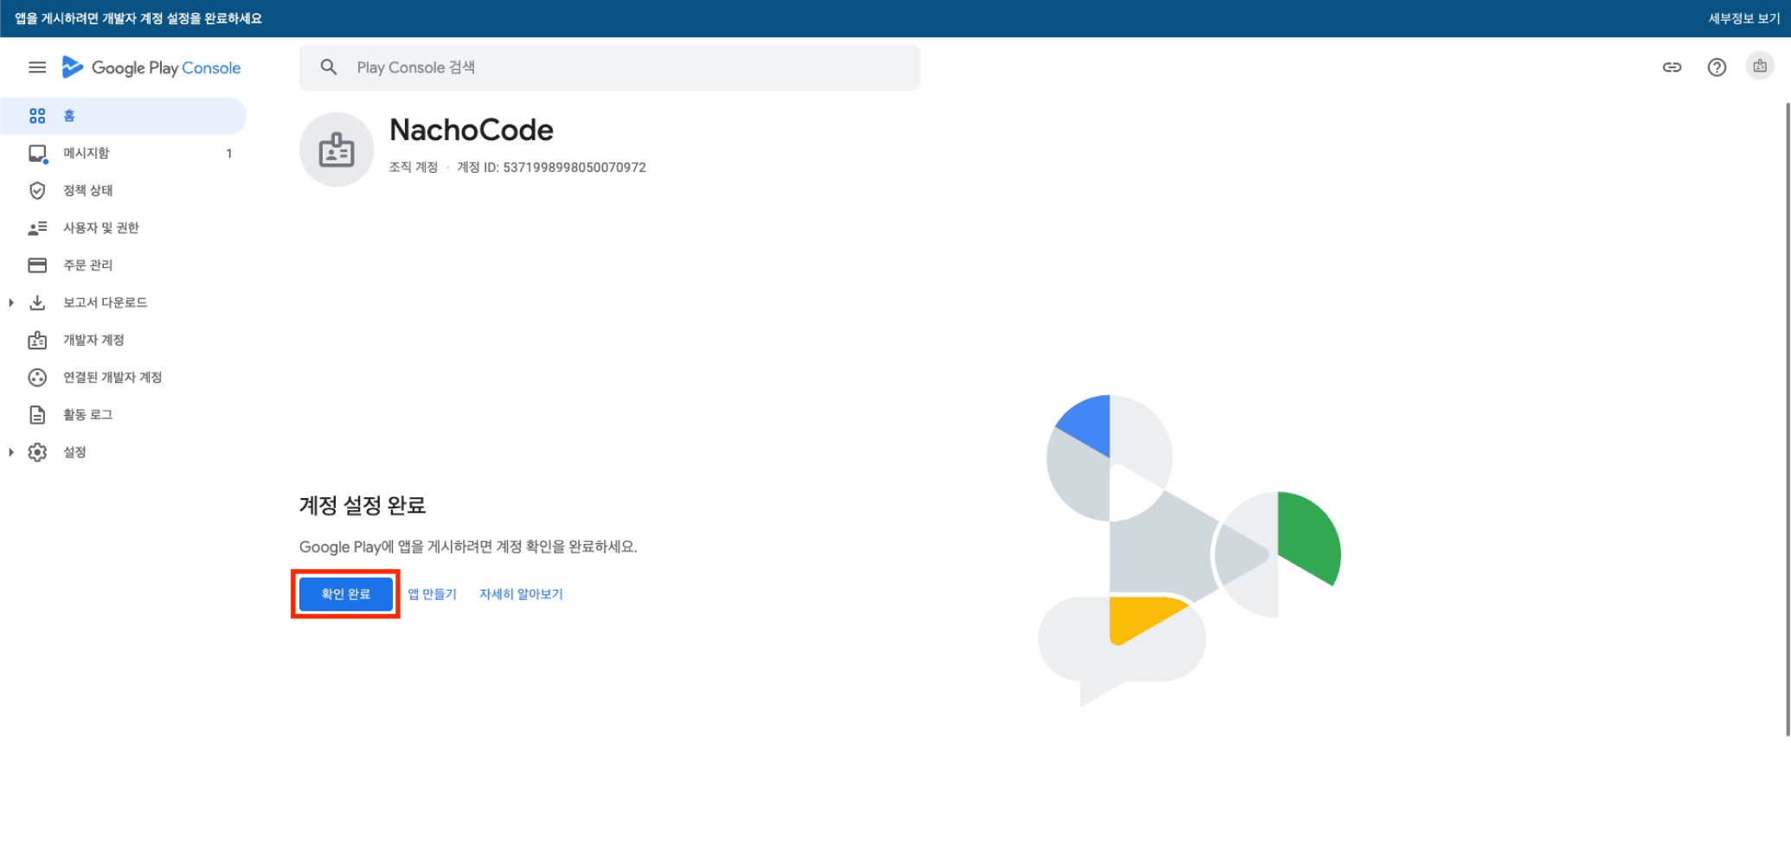The width and height of the screenshot is (1791, 856).
Task: Click 세부정보 보기 in the banner
Action: [1743, 18]
